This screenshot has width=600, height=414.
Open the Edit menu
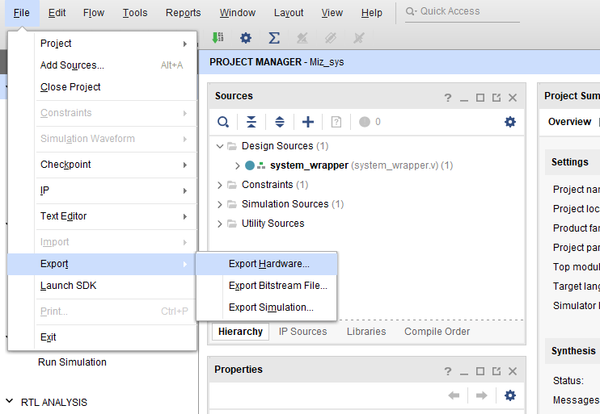click(57, 13)
